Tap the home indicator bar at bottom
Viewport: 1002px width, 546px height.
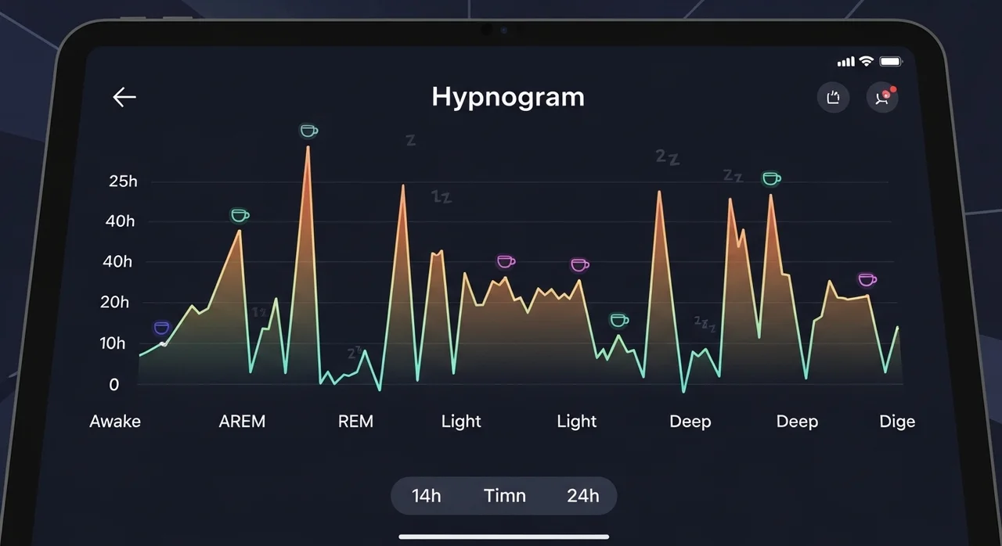pyautogui.click(x=504, y=537)
